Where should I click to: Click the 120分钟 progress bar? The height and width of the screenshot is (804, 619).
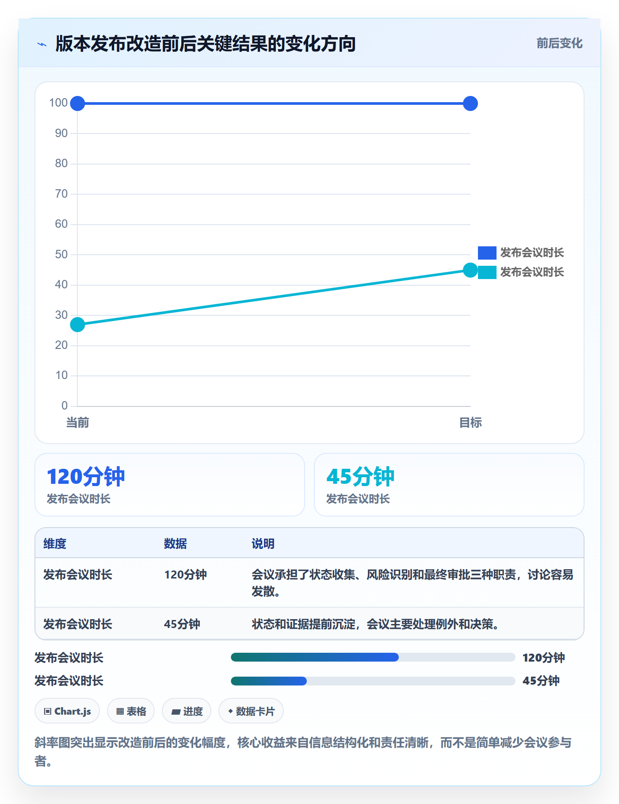[x=373, y=657]
